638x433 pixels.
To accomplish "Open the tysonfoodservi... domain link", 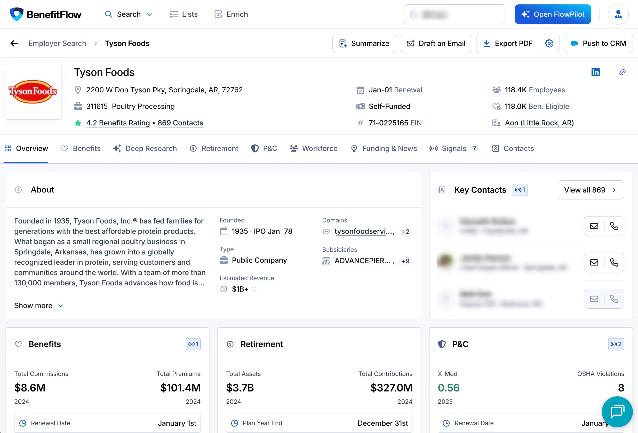I will click(364, 231).
